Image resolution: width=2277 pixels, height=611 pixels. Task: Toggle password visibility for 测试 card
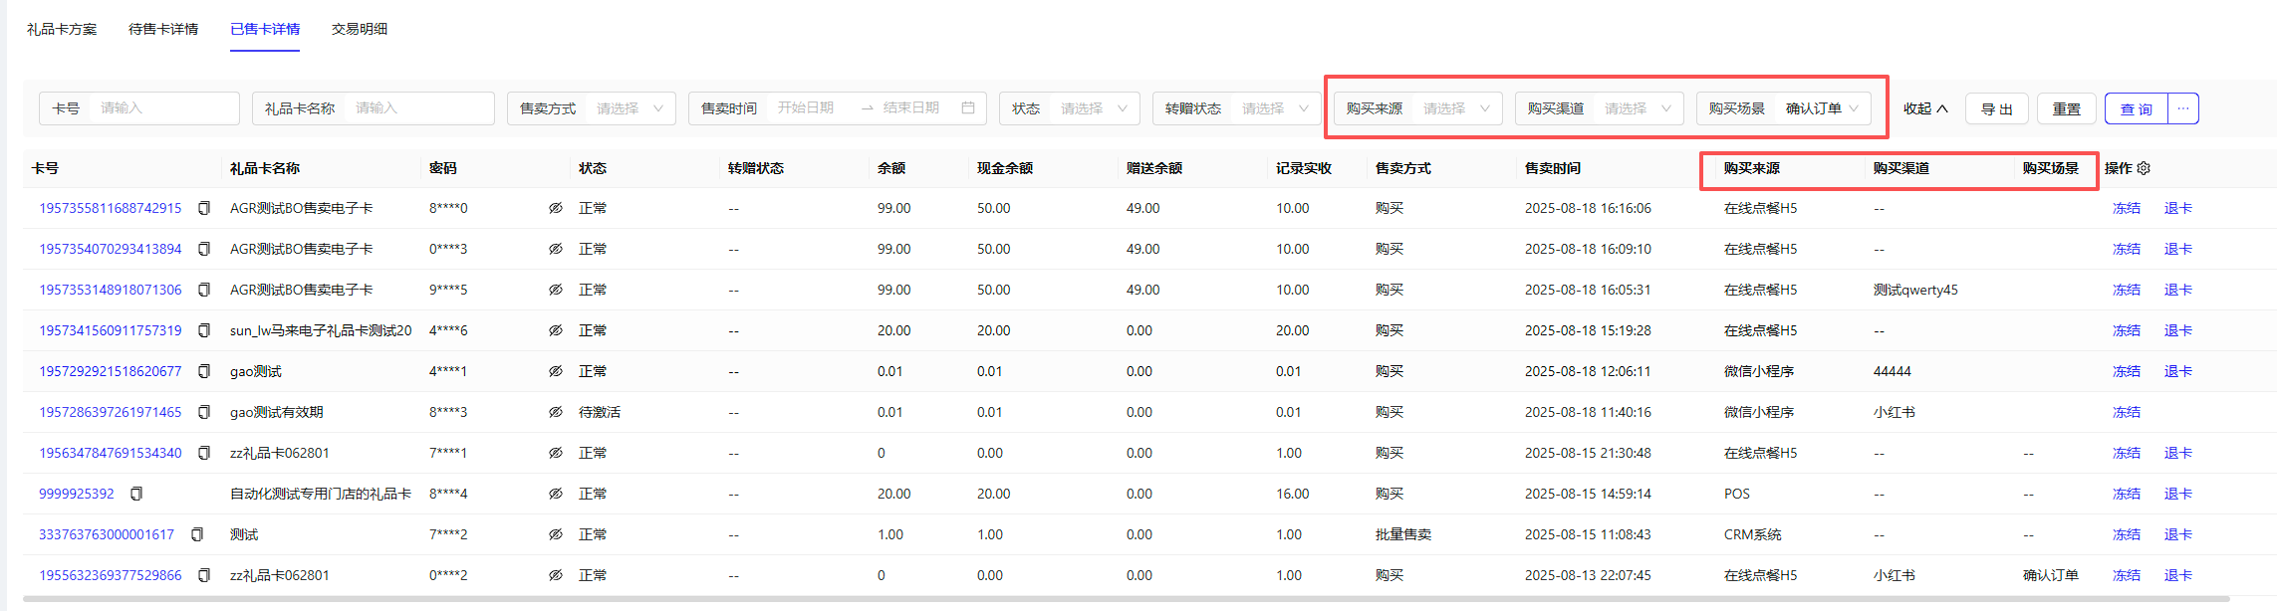(x=555, y=534)
